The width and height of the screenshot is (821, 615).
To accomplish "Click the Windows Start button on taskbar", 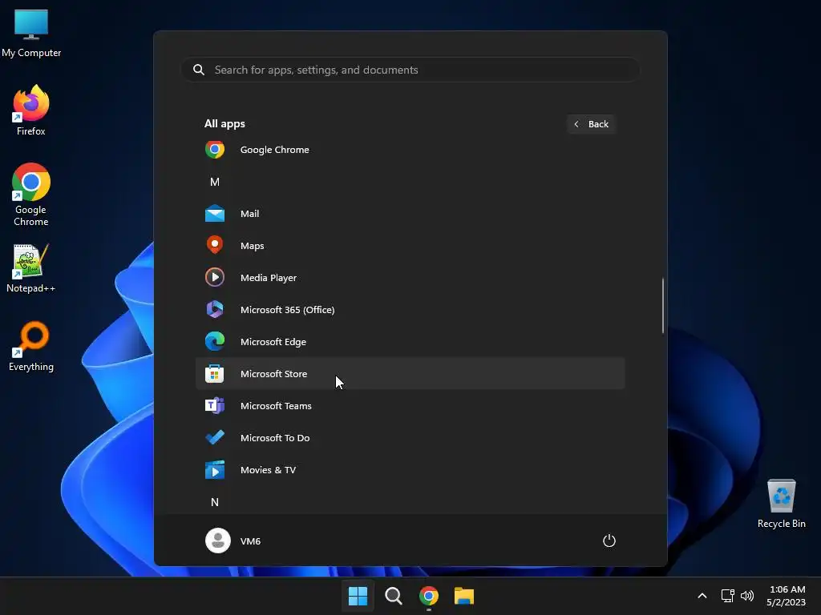I will pyautogui.click(x=358, y=596).
